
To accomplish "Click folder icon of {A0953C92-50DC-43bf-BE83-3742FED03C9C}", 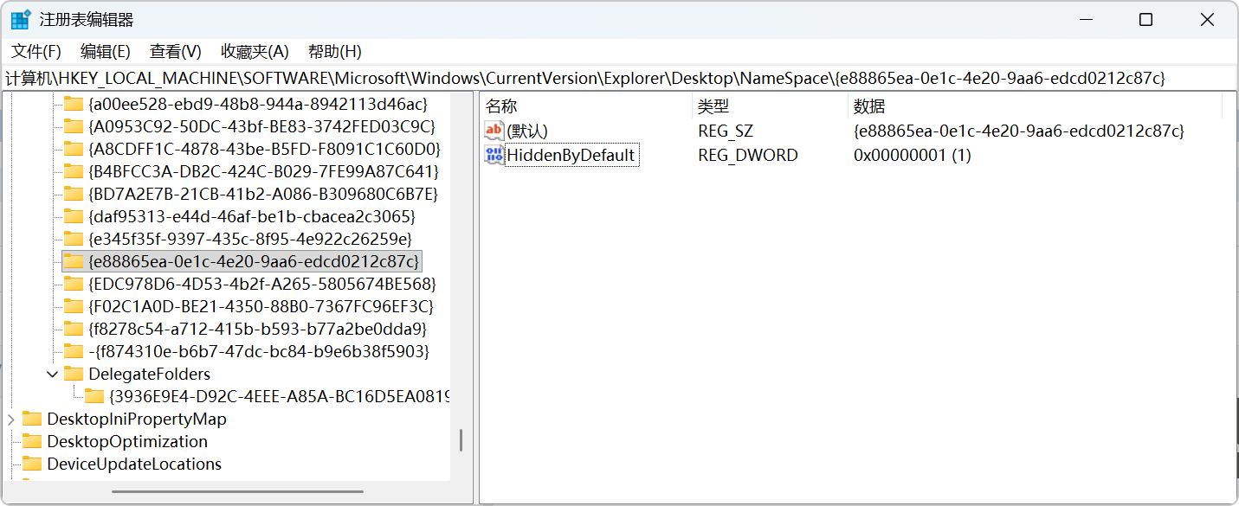I will point(74,126).
